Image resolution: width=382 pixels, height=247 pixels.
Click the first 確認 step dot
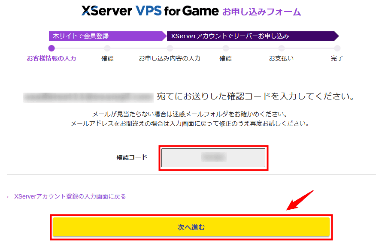tap(107, 48)
